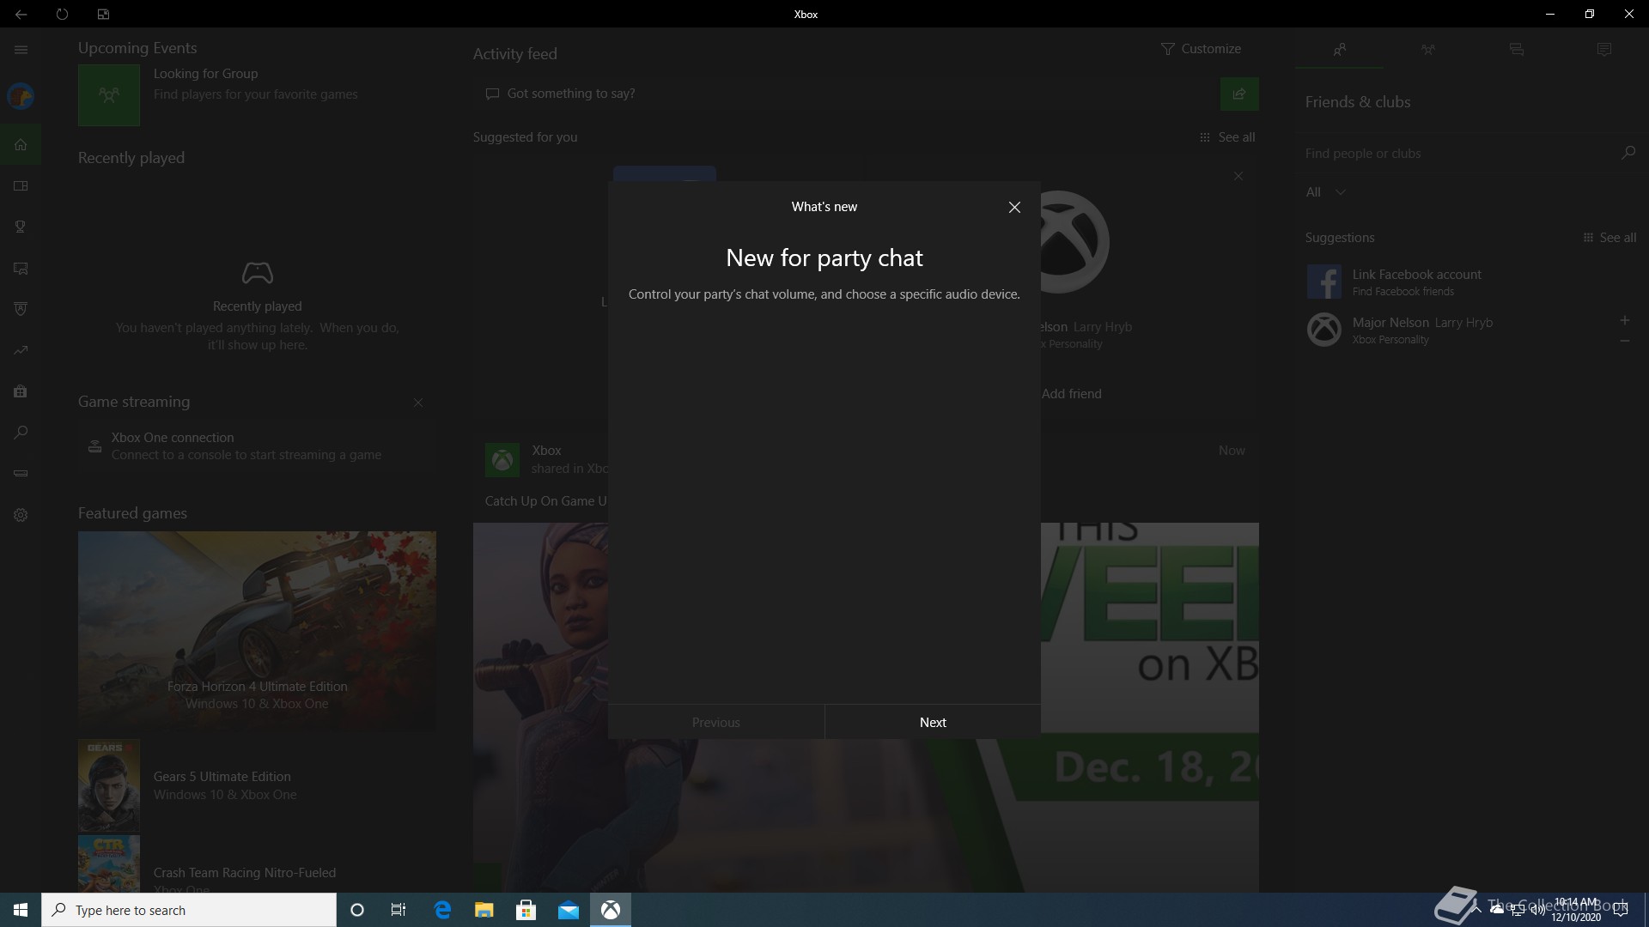The image size is (1649, 927).
Task: Open Clubs shield icon in sidebar
Action: pos(21,309)
